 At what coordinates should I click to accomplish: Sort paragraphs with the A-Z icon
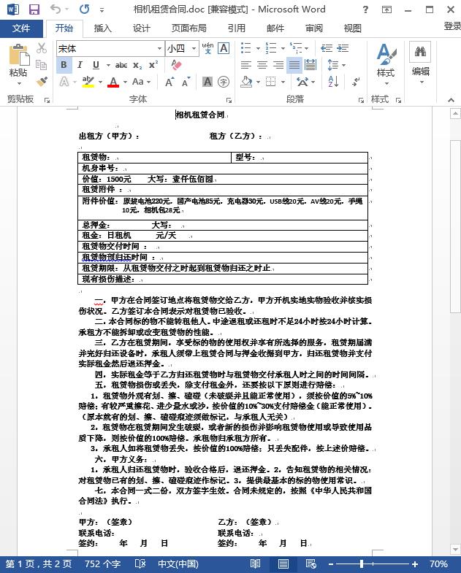point(333,81)
